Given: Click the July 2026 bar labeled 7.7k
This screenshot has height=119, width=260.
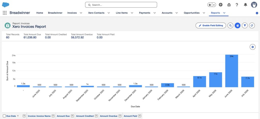Looking at the screenshot, I should click(x=248, y=82).
